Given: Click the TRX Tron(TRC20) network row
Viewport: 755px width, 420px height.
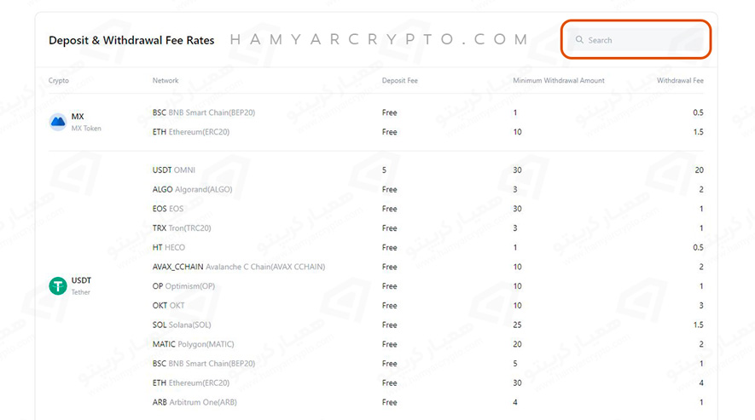Looking at the screenshot, I should tap(182, 228).
